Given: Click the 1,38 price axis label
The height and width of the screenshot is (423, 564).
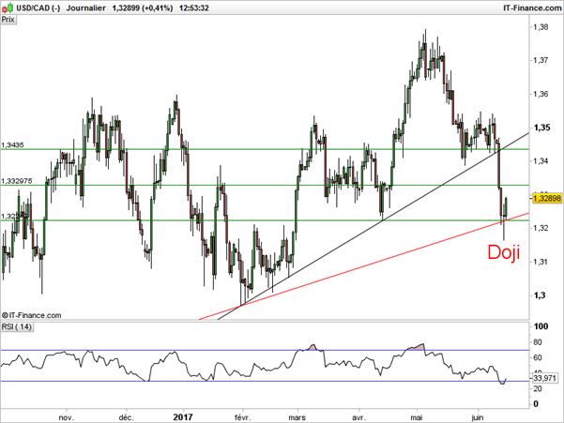Looking at the screenshot, I should (x=541, y=27).
